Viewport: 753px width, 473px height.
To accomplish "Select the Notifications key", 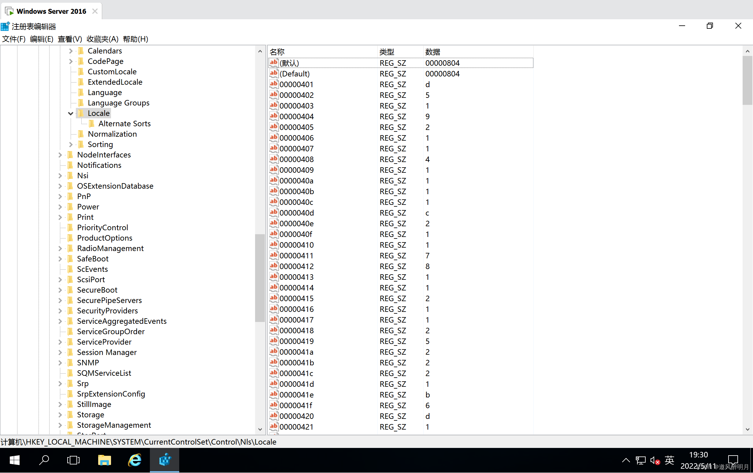I will tap(99, 165).
